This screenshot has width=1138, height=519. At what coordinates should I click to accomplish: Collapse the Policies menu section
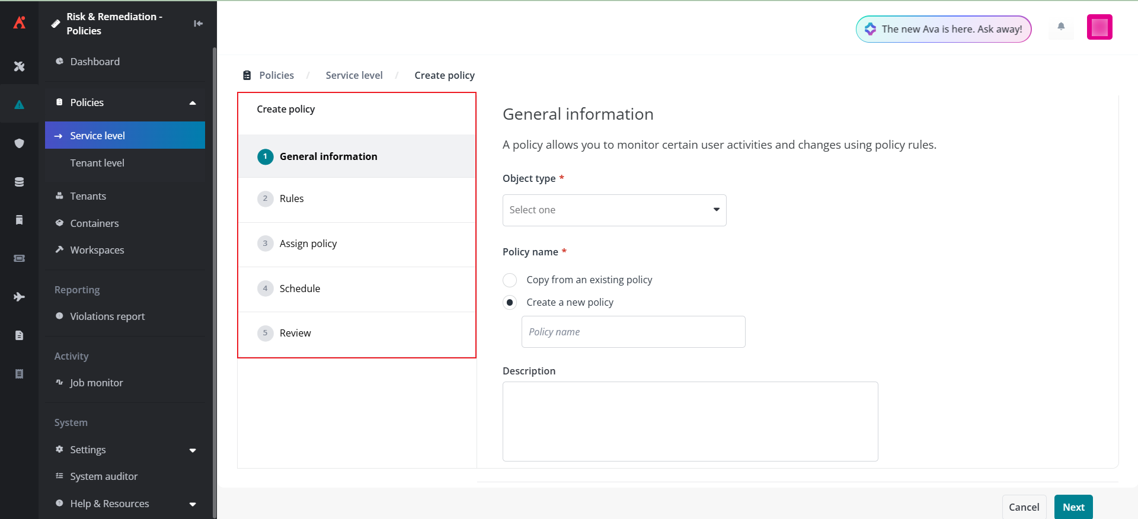pos(193,103)
